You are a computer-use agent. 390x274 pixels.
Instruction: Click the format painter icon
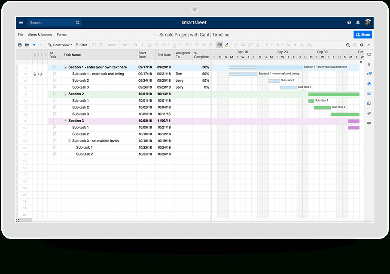tap(210, 45)
